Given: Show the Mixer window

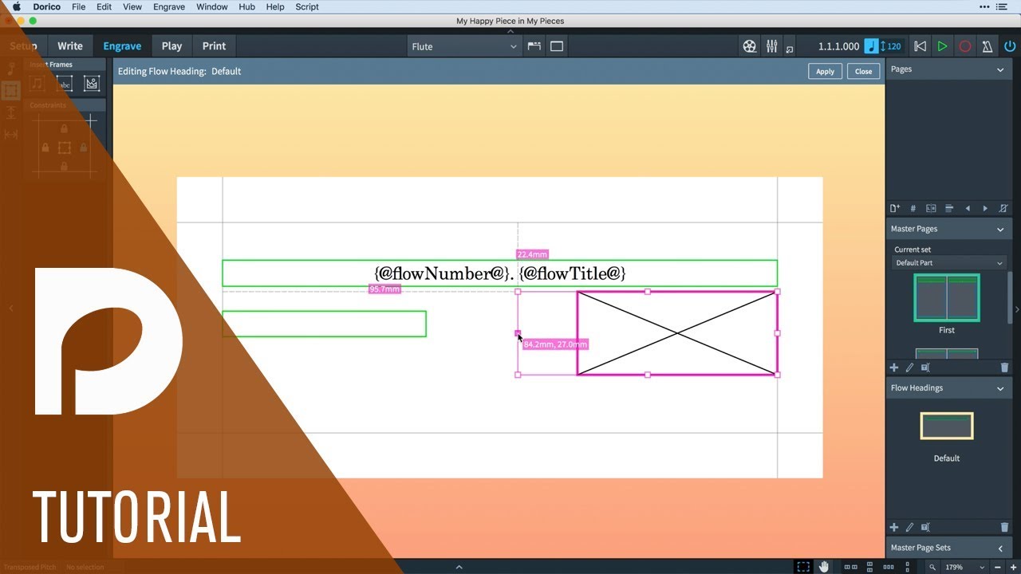Looking at the screenshot, I should pyautogui.click(x=771, y=46).
